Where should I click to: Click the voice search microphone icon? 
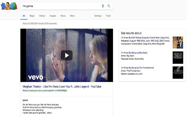pyautogui.click(x=103, y=6)
